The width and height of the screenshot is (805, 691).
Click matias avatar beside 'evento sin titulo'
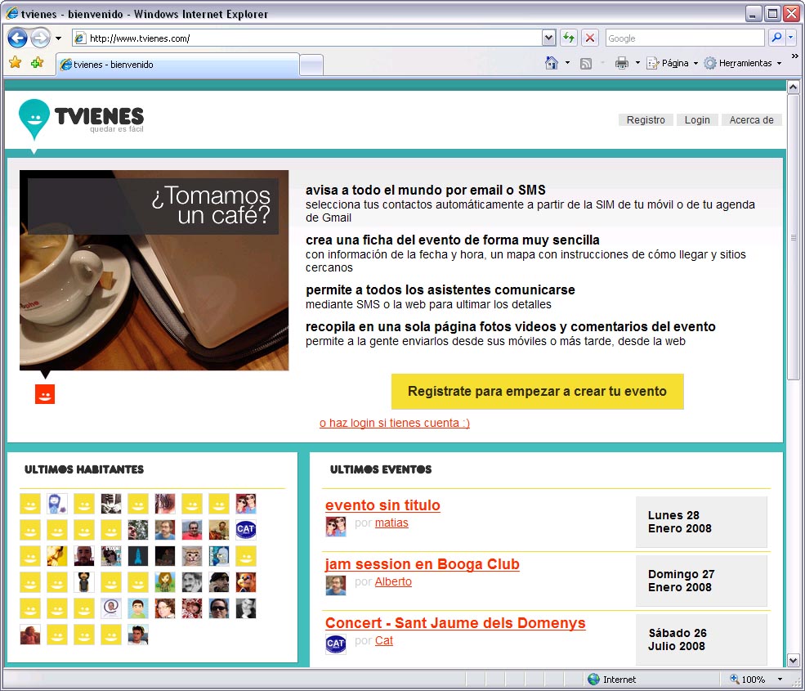click(x=336, y=526)
